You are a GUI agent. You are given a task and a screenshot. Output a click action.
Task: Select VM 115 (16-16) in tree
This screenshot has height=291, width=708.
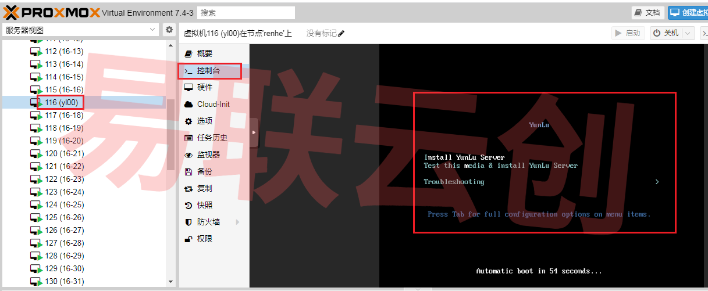tap(64, 89)
